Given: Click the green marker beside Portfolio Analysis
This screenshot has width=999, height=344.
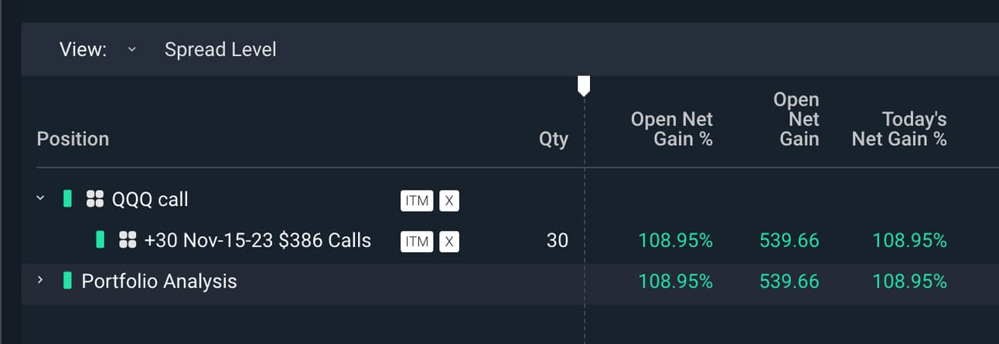Looking at the screenshot, I should [x=67, y=280].
